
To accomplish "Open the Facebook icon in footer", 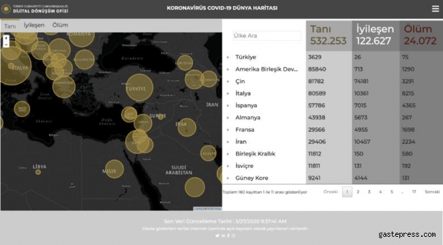I will (x=228, y=235).
